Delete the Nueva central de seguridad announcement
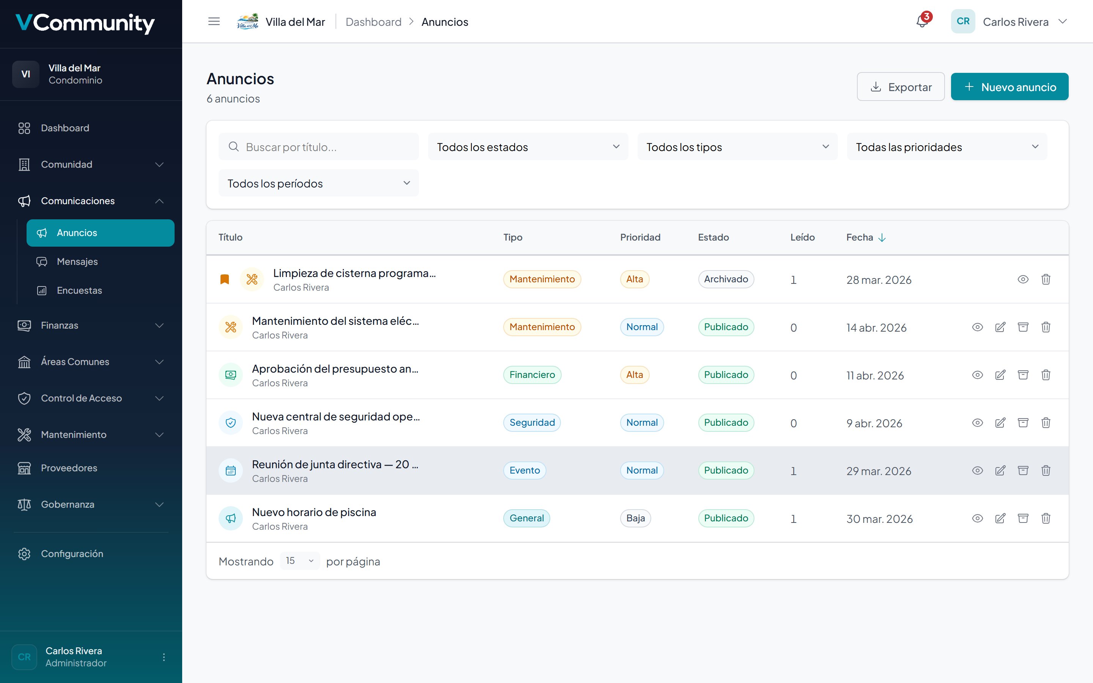This screenshot has height=683, width=1093. 1046,423
